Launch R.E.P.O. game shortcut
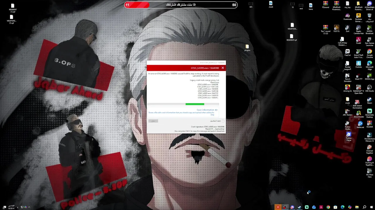The height and width of the screenshot is (210, 375). tap(337, 29)
